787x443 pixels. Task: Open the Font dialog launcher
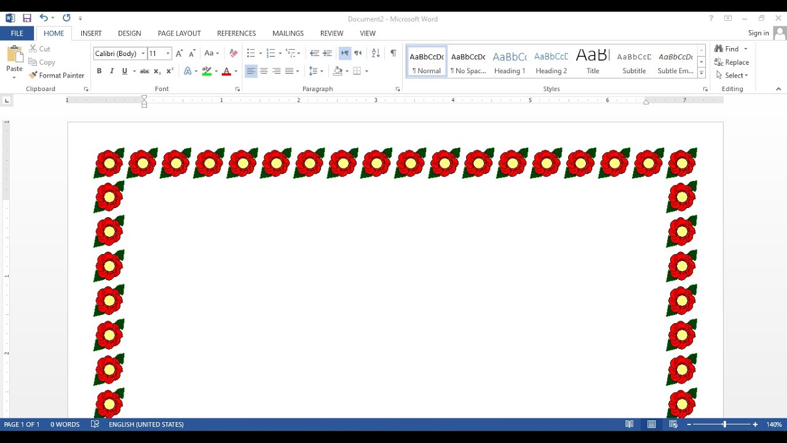click(x=237, y=89)
